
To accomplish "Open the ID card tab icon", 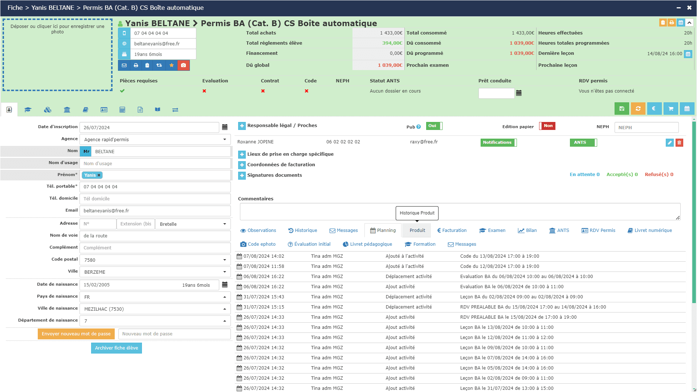I will coord(104,110).
